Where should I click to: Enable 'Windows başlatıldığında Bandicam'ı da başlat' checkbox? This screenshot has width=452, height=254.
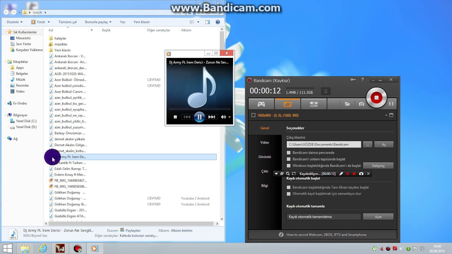click(289, 165)
